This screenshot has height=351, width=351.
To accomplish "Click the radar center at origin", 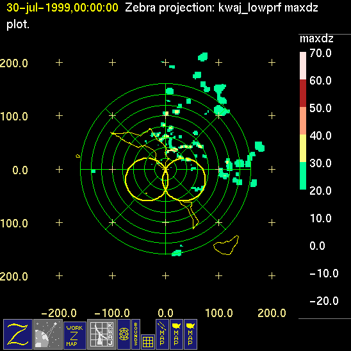I will [165, 170].
